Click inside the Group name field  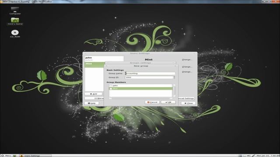pos(150,73)
